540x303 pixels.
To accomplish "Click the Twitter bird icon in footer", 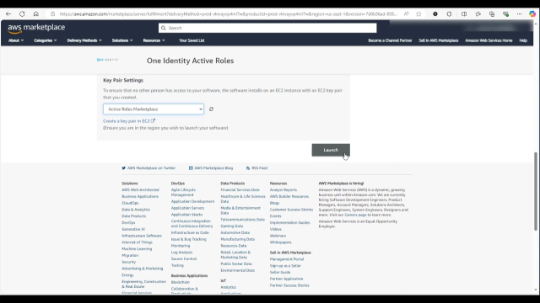I will coord(124,168).
